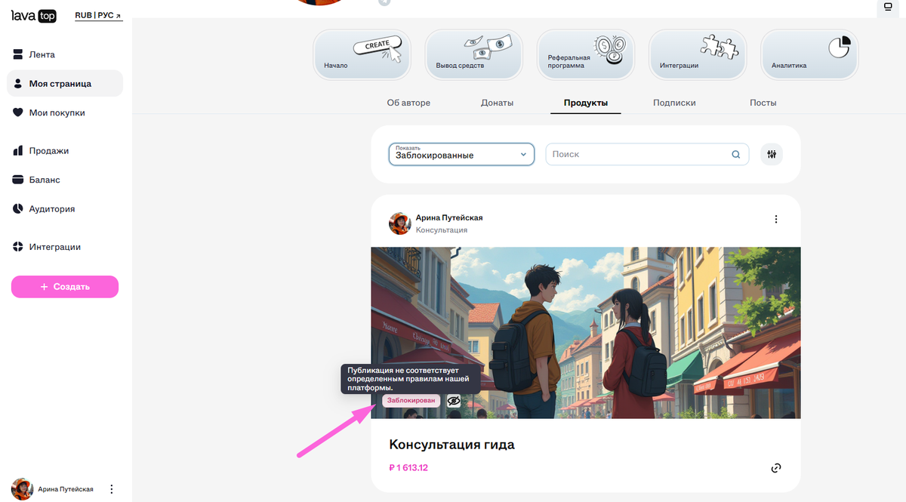Viewport: 906px width, 502px height.
Task: Click the Аудитория pie icon
Action: coord(18,208)
